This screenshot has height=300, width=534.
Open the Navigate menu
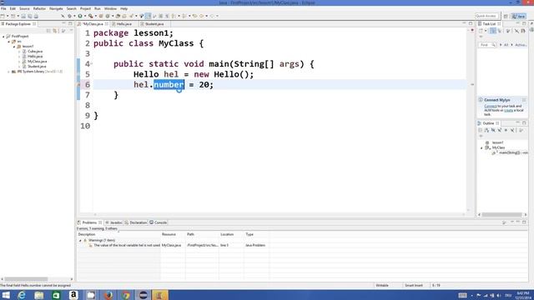[56, 8]
